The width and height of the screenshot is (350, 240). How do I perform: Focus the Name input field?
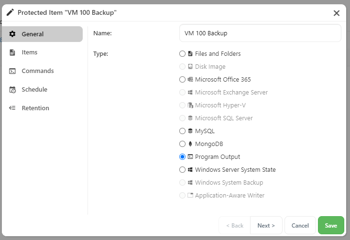[x=260, y=33]
